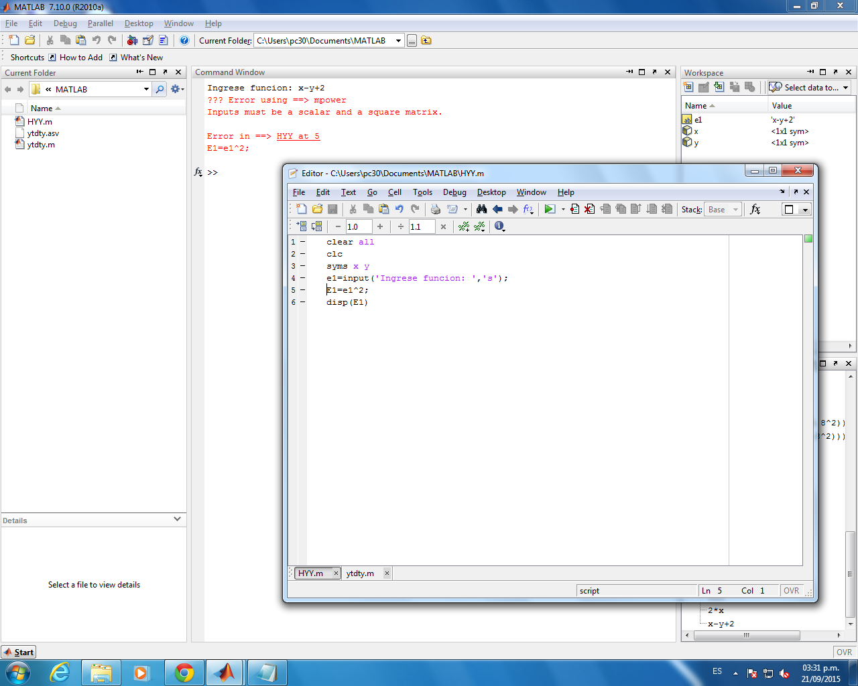
Task: Click Google Chrome icon in taskbar
Action: click(184, 673)
